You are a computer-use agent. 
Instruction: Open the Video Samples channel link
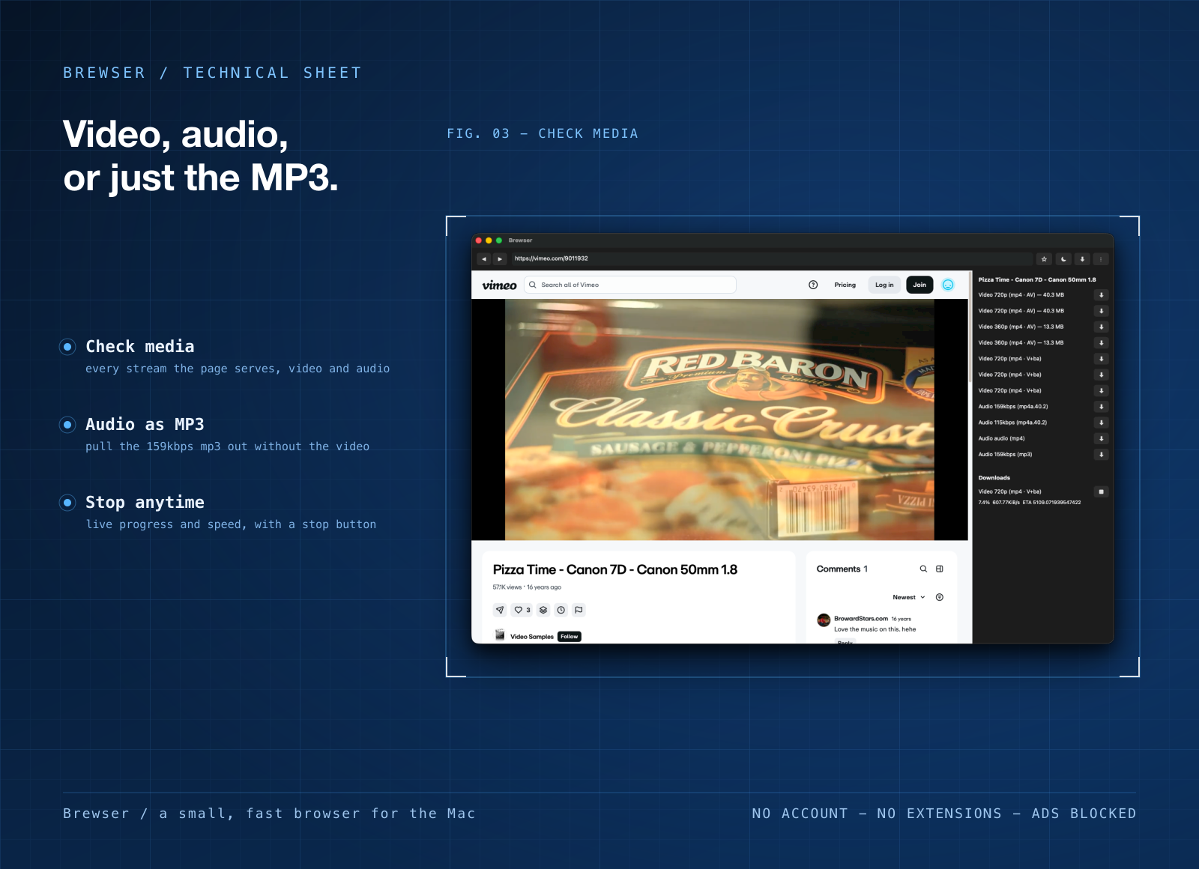(531, 637)
